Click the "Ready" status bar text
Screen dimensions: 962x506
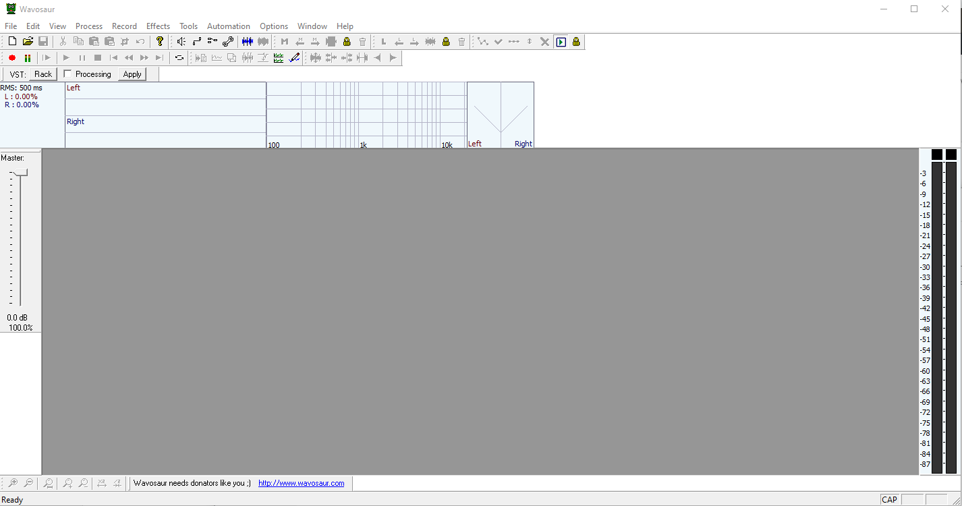[13, 500]
